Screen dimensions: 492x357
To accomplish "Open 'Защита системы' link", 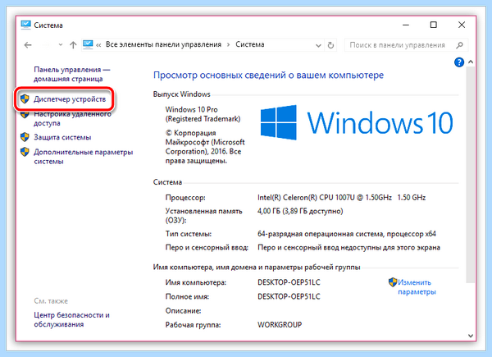I will (62, 137).
